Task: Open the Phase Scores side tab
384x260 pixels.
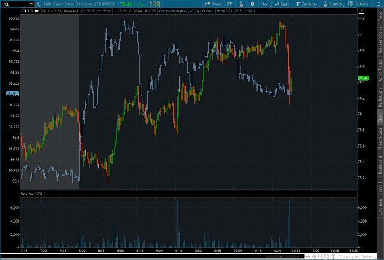Action: click(380, 139)
